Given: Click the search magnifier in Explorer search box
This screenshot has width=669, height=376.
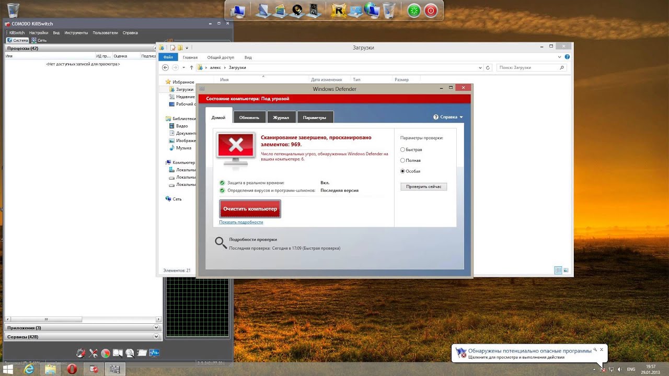Looking at the screenshot, I should click(x=562, y=67).
